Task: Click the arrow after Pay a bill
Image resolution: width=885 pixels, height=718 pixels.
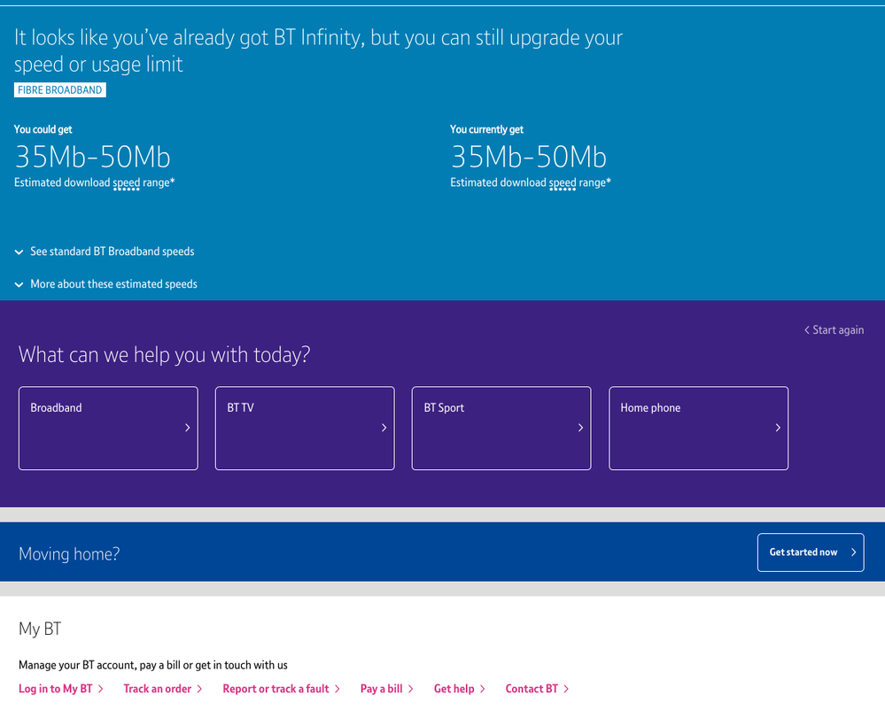Action: click(x=410, y=690)
